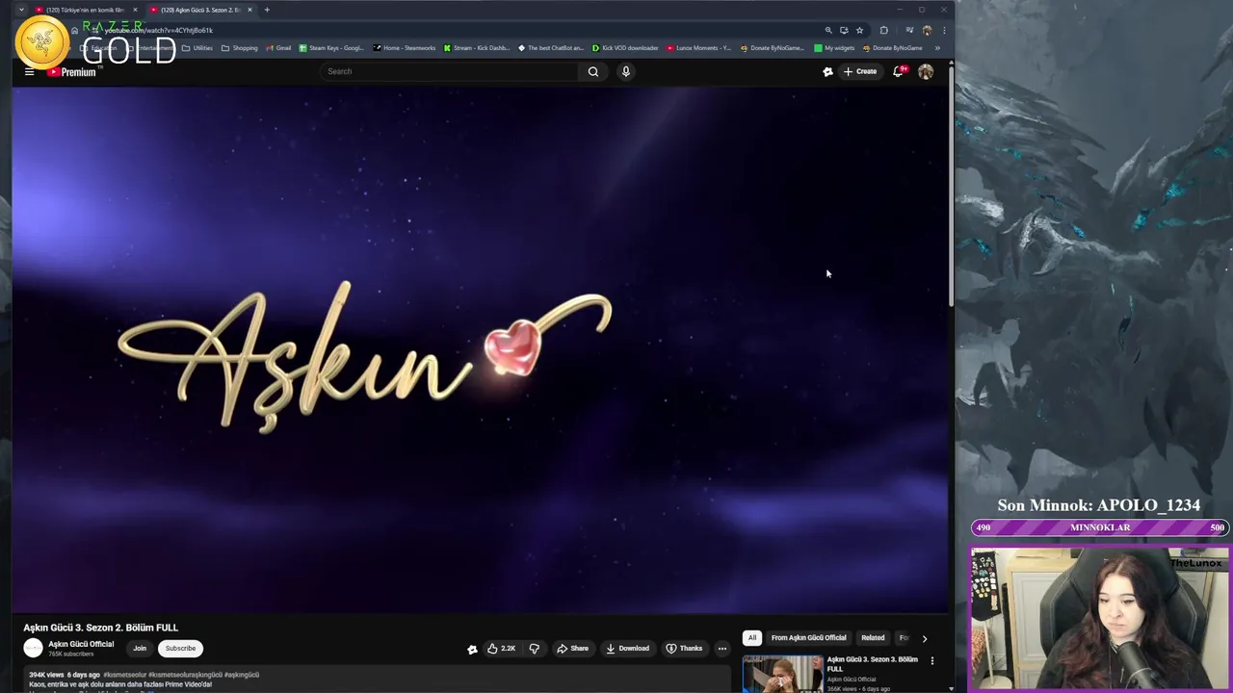Go to the YouTube Premium home logo

pyautogui.click(x=72, y=72)
